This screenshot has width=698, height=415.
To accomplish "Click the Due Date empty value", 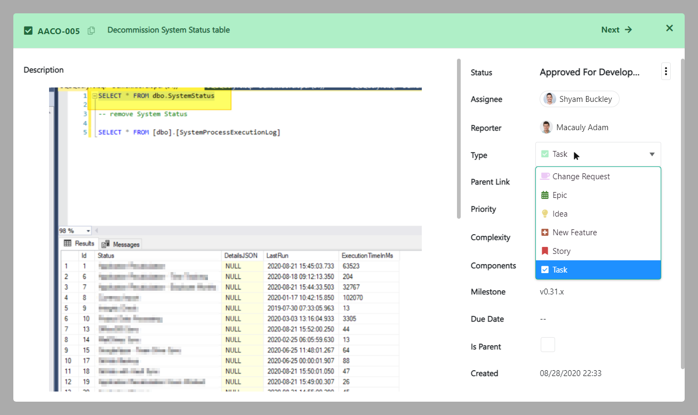I will point(543,319).
